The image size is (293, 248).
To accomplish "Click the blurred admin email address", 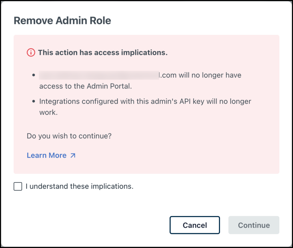I will pos(99,75).
